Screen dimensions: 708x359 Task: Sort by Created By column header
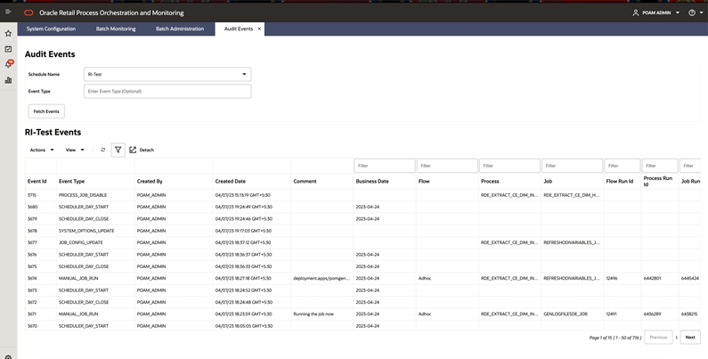click(150, 181)
